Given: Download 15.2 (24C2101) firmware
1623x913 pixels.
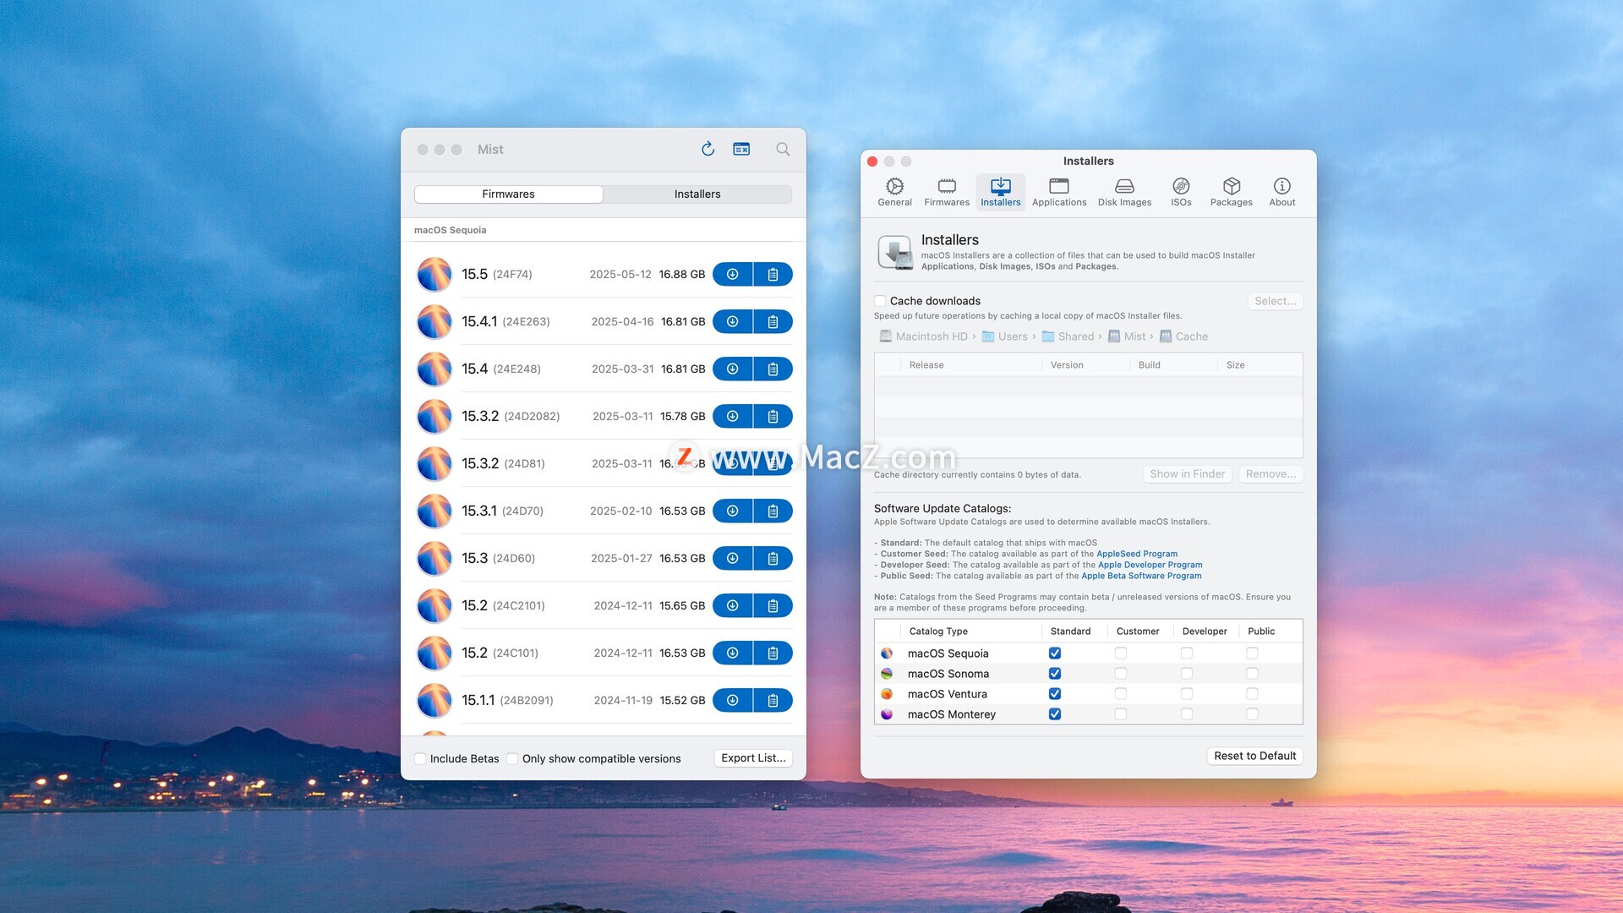Looking at the screenshot, I should coord(733,605).
